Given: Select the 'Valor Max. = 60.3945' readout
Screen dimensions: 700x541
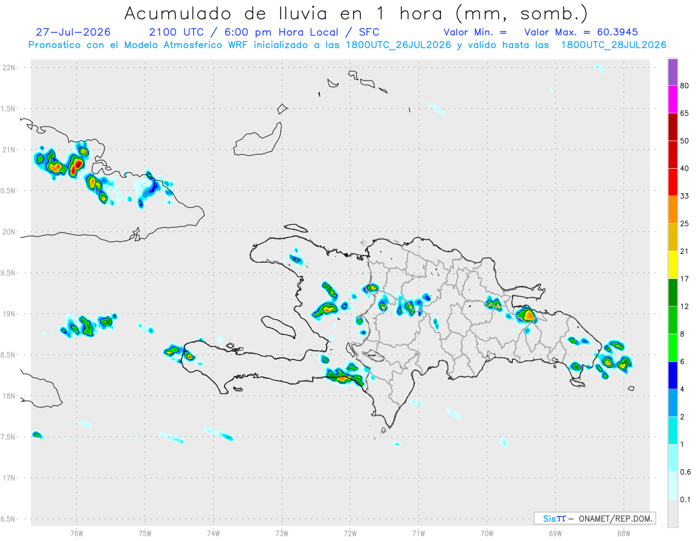Looking at the screenshot, I should pos(581,32).
